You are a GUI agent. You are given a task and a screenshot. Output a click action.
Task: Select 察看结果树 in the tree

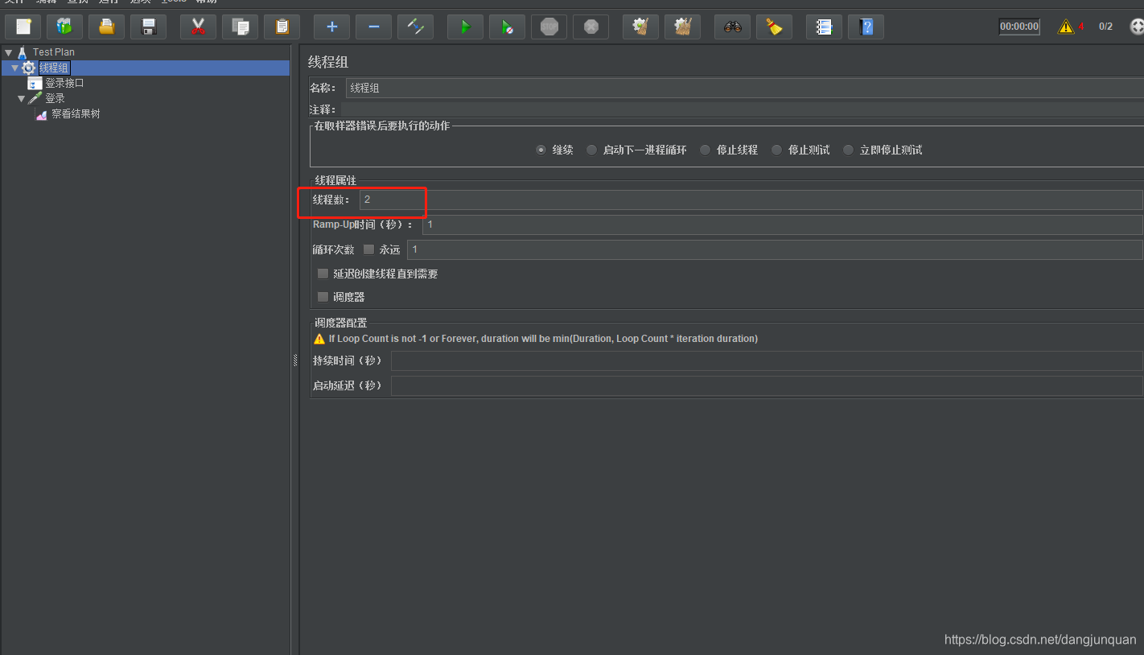(x=76, y=114)
